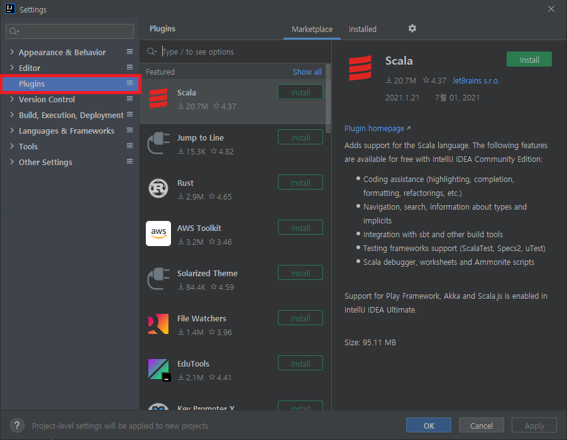Click project-level icon beside Languages & Frameworks

(130, 131)
